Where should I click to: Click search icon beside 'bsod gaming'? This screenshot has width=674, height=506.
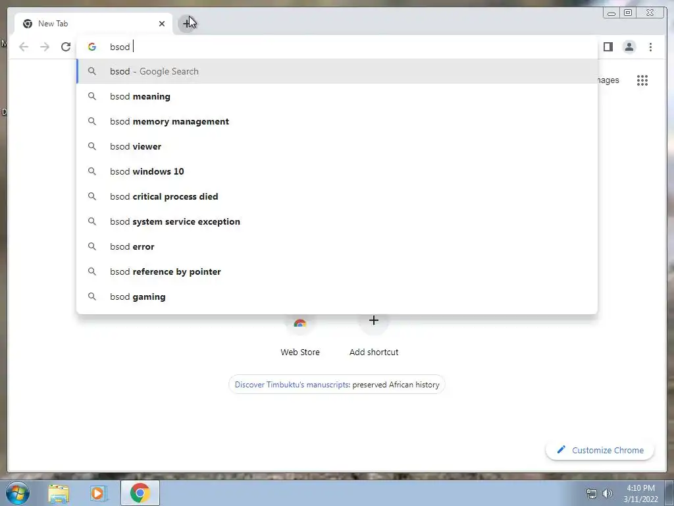92,296
